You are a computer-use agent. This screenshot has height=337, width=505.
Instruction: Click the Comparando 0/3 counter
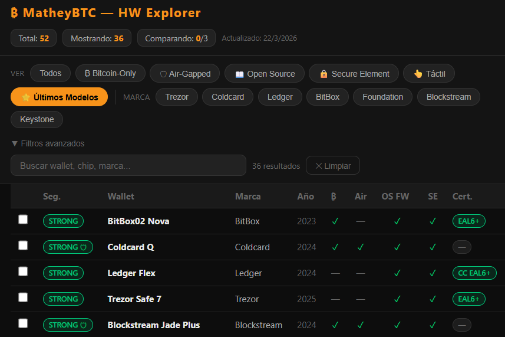tap(176, 38)
